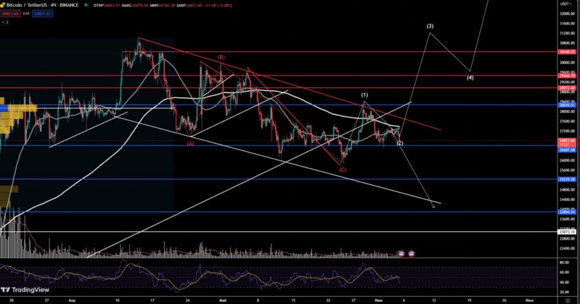Click the Июл date on time axis

tap(529, 300)
